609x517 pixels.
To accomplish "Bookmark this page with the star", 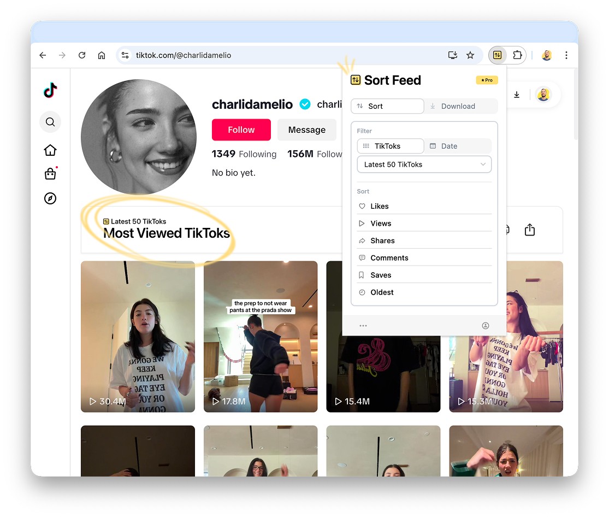I will coord(470,55).
